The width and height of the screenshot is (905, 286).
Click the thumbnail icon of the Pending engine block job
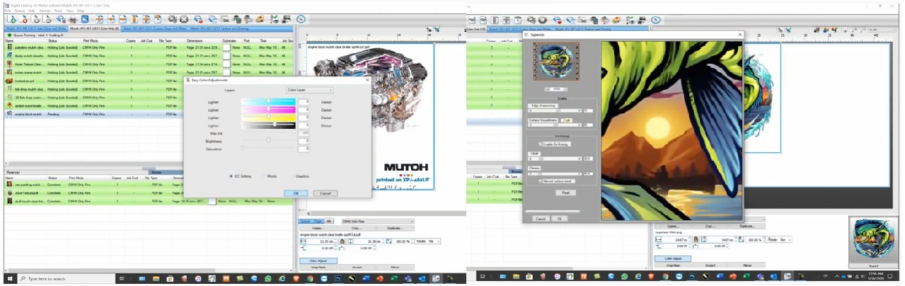coord(9,114)
